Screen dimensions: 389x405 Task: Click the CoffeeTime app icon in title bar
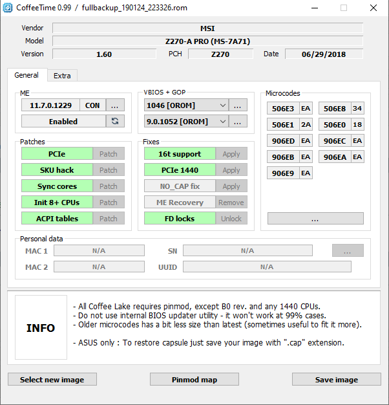8,8
